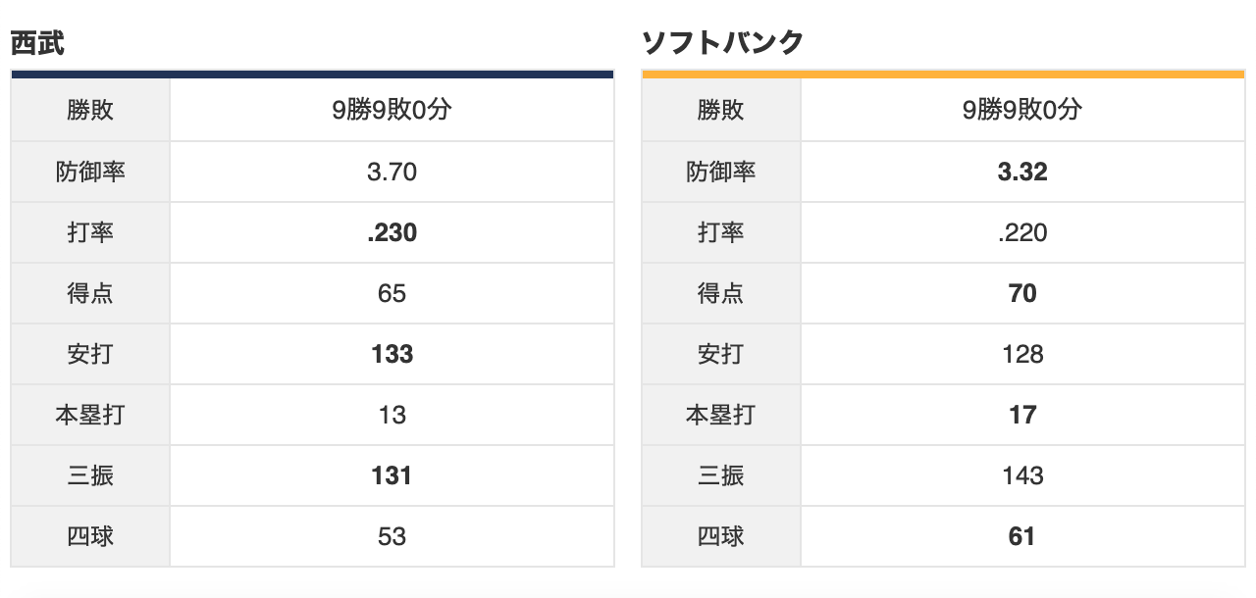Click Seibu's 53 四球 value
The height and width of the screenshot is (598, 1256).
click(x=392, y=536)
